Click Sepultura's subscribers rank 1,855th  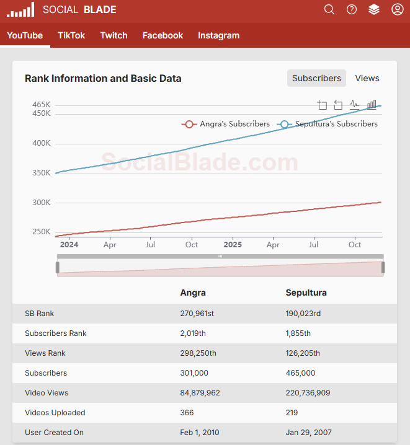298,333
